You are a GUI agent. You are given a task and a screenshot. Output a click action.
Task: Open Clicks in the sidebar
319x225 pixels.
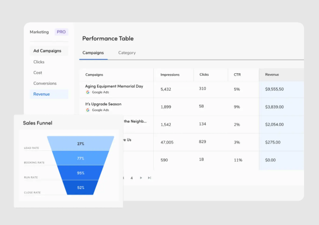coord(39,62)
